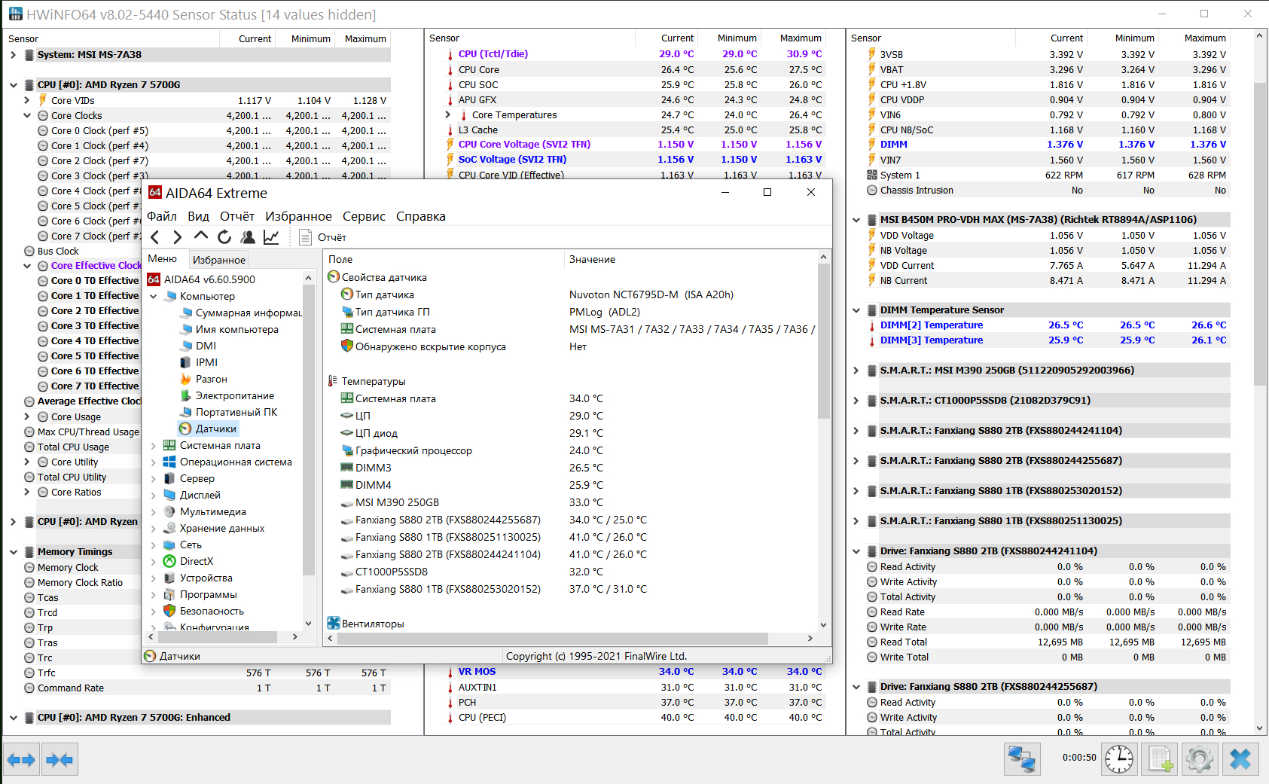Go forward in AIDA64 navigation toolbar
This screenshot has width=1269, height=784.
[178, 237]
